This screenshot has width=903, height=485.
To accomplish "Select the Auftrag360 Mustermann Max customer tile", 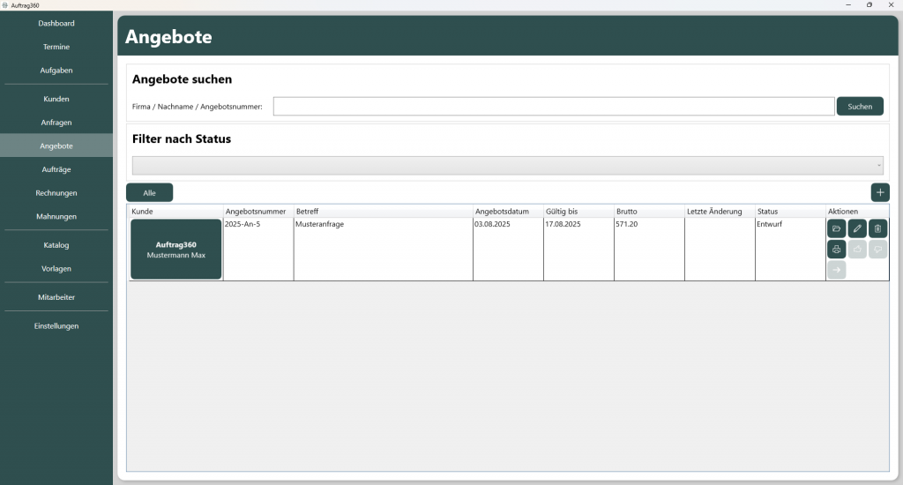I will pos(175,250).
